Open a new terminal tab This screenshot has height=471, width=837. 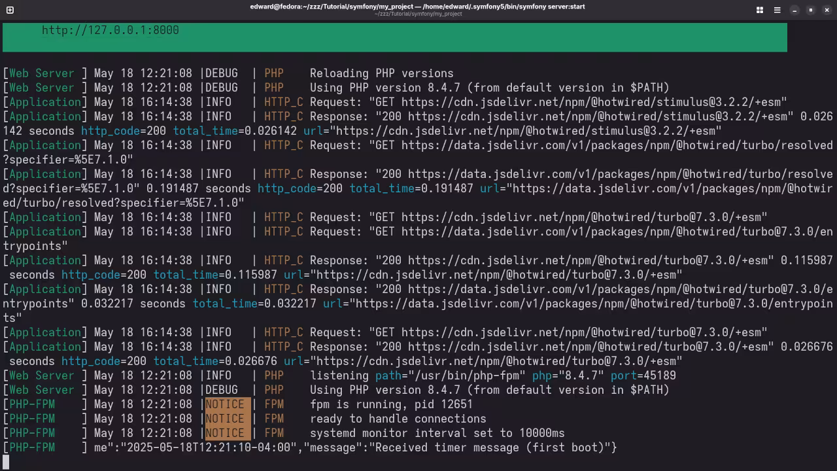[10, 10]
